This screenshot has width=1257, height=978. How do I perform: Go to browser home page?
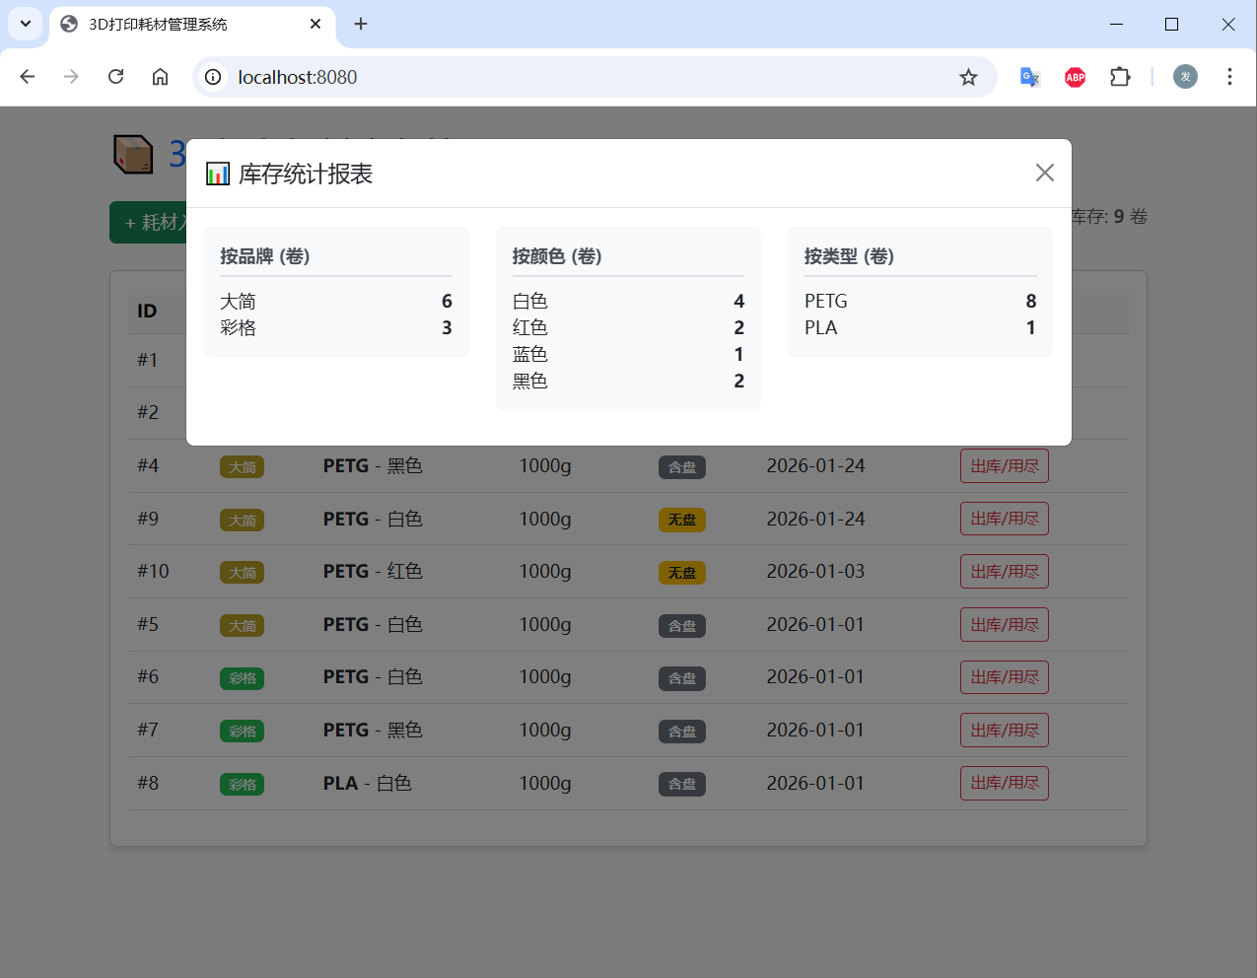pyautogui.click(x=161, y=77)
